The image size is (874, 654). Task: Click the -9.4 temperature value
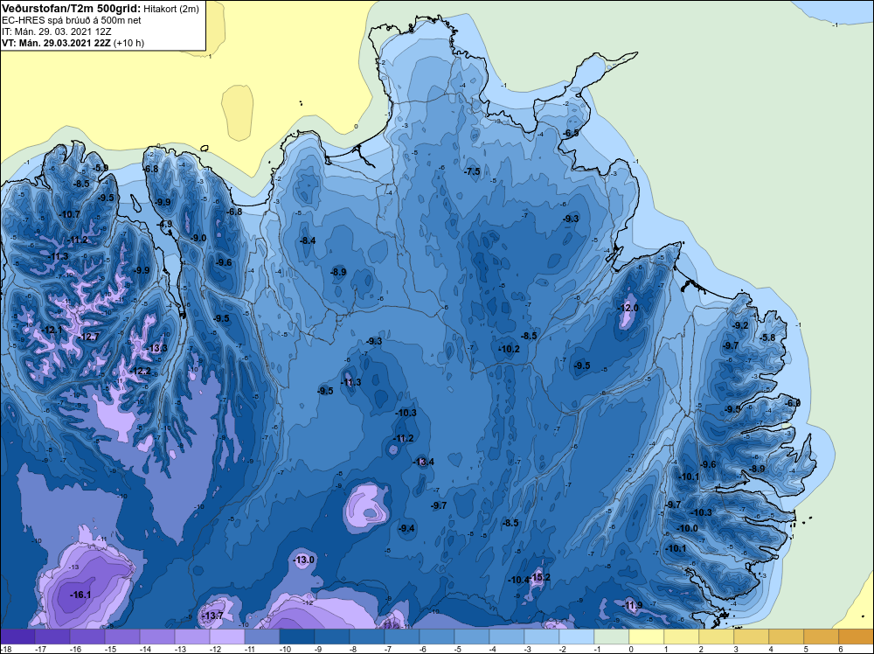(x=407, y=528)
